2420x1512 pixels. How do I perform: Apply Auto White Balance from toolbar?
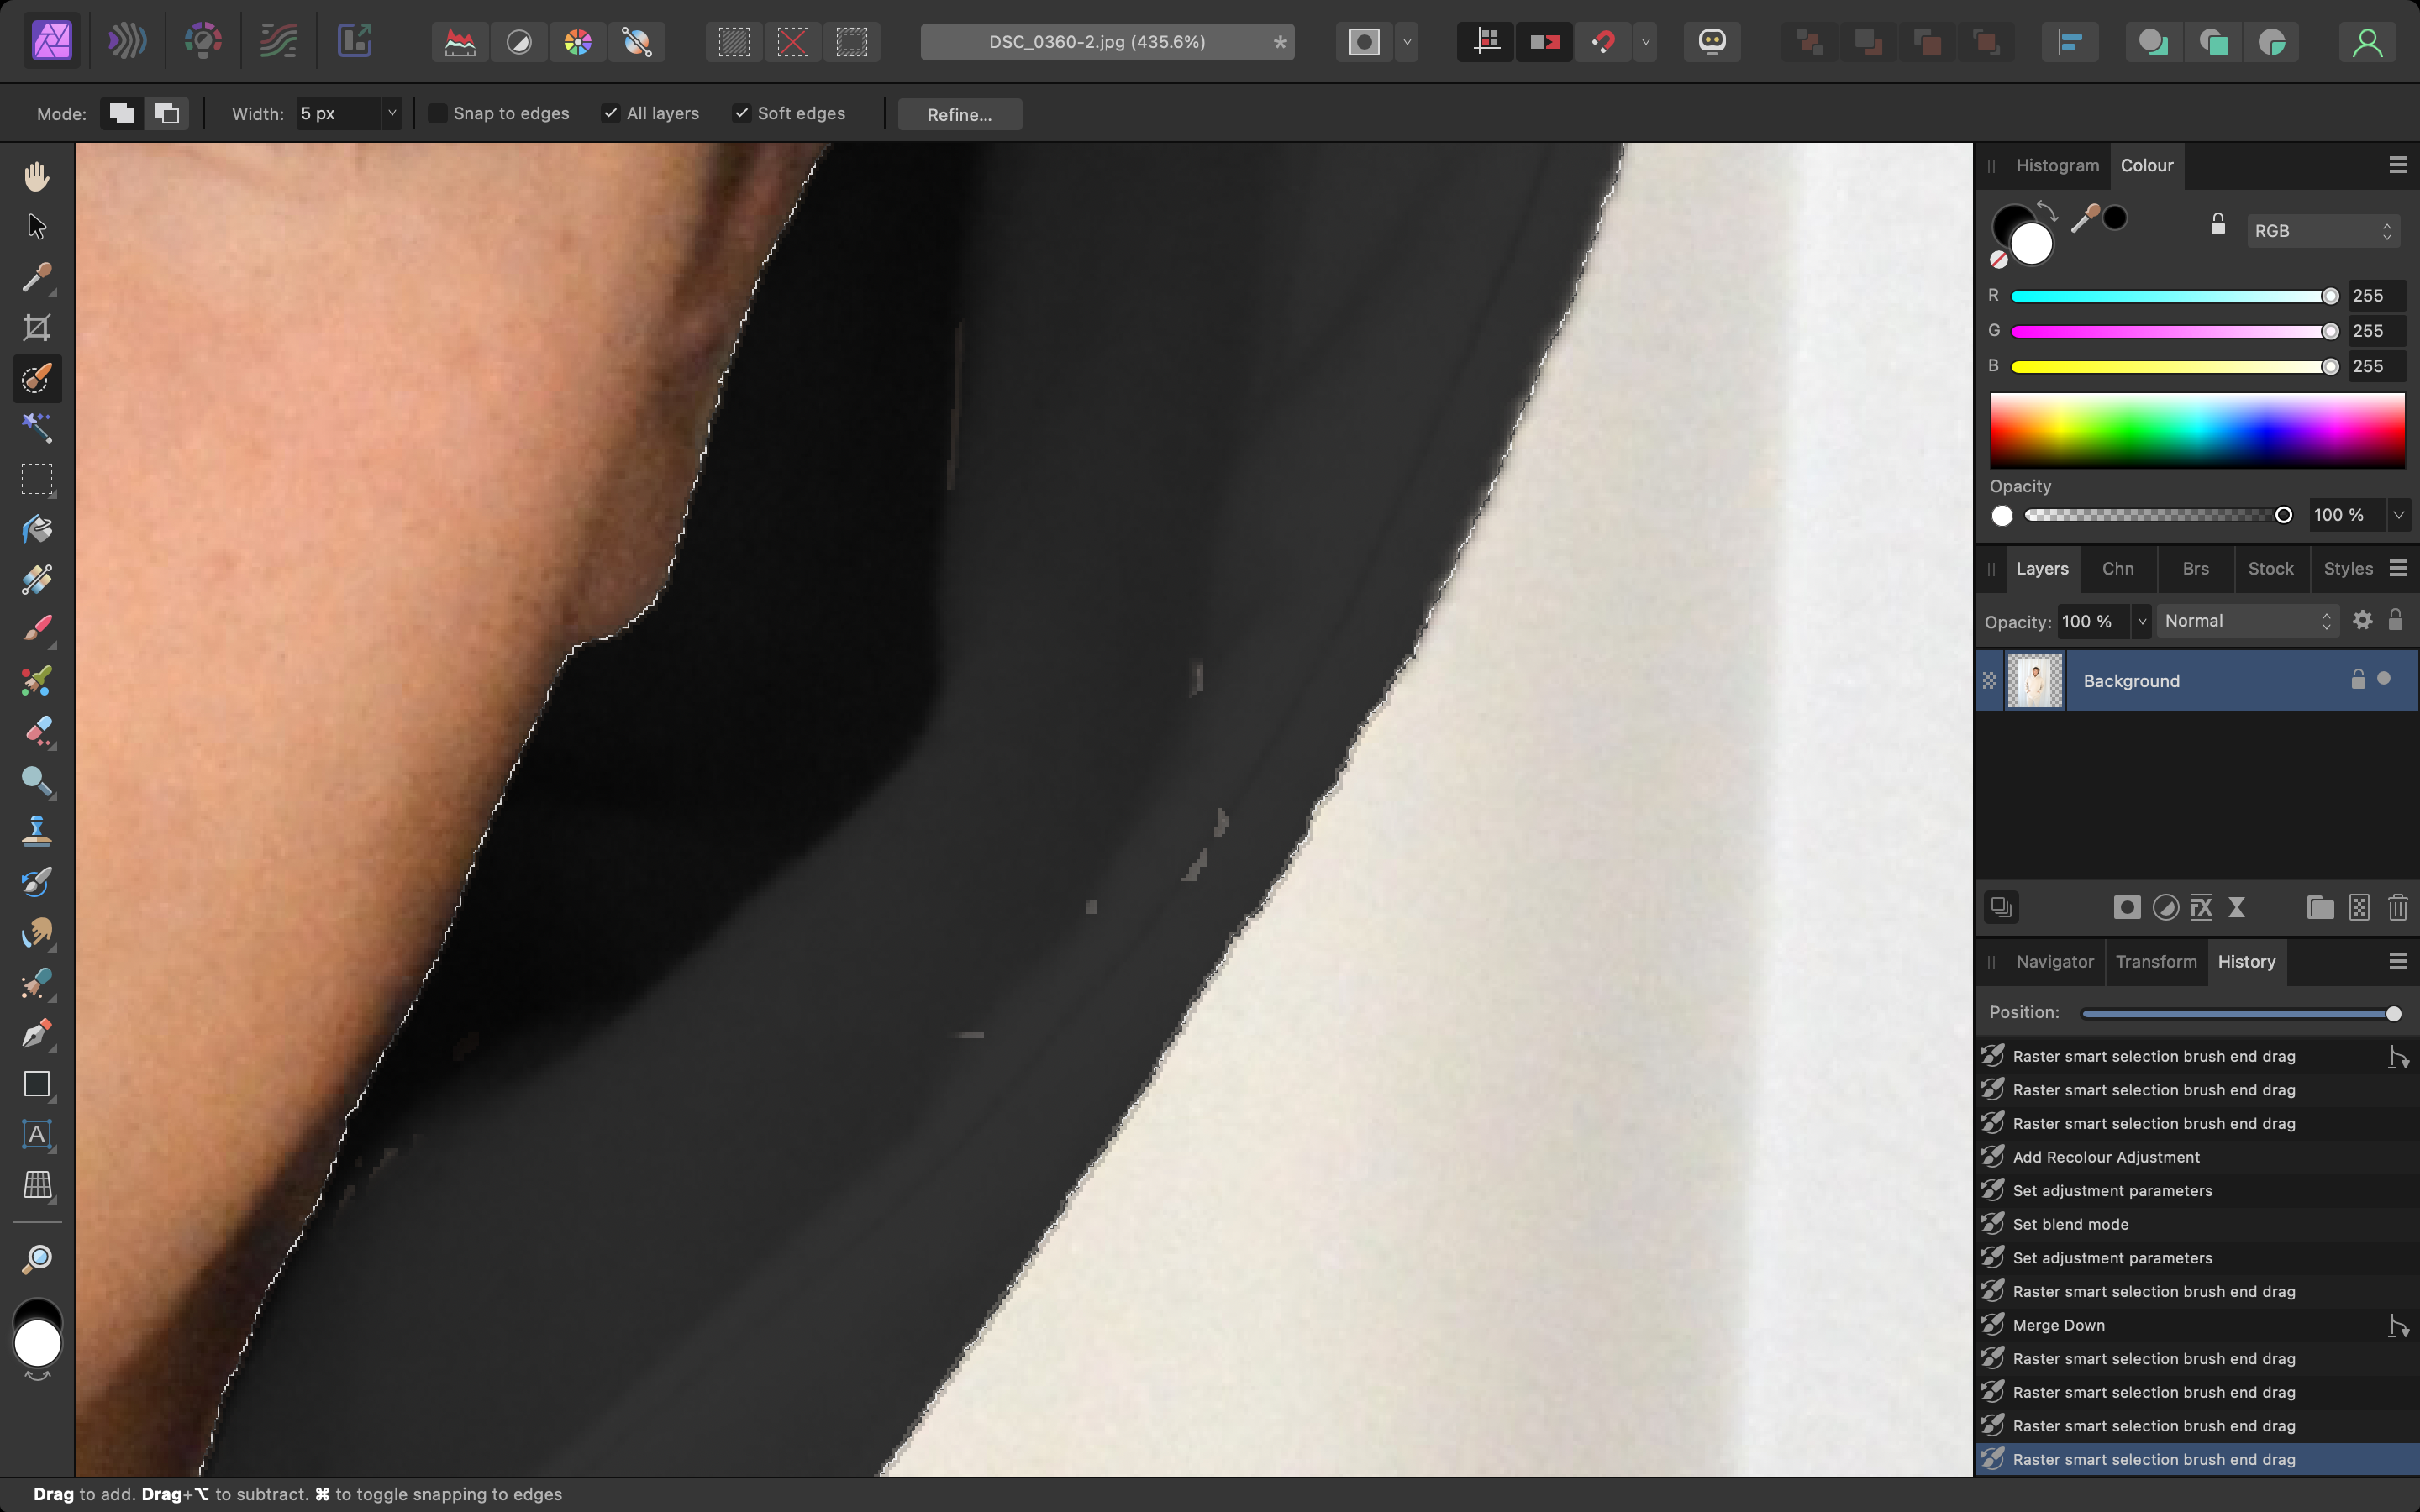coord(637,42)
